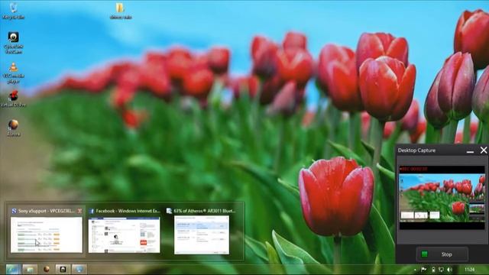Click the battery power tray icon
This screenshot has width=489, height=275.
(433, 270)
